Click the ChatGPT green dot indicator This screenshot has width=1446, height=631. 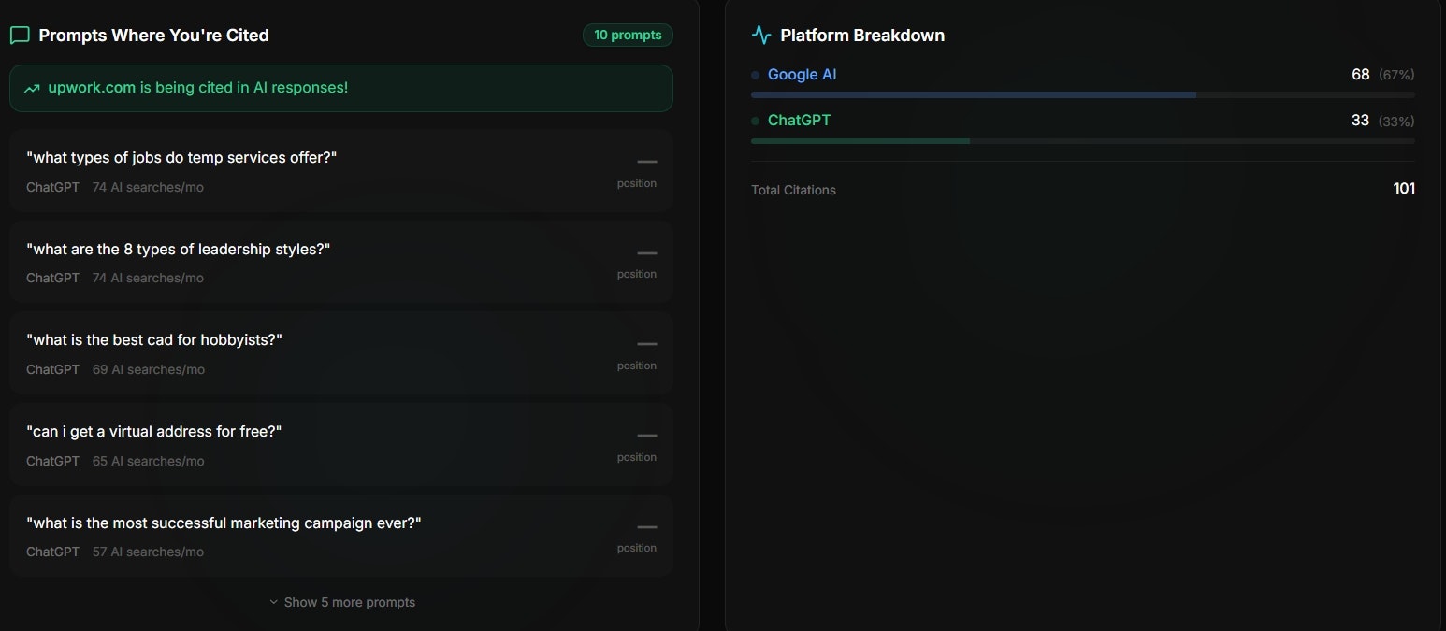[756, 121]
